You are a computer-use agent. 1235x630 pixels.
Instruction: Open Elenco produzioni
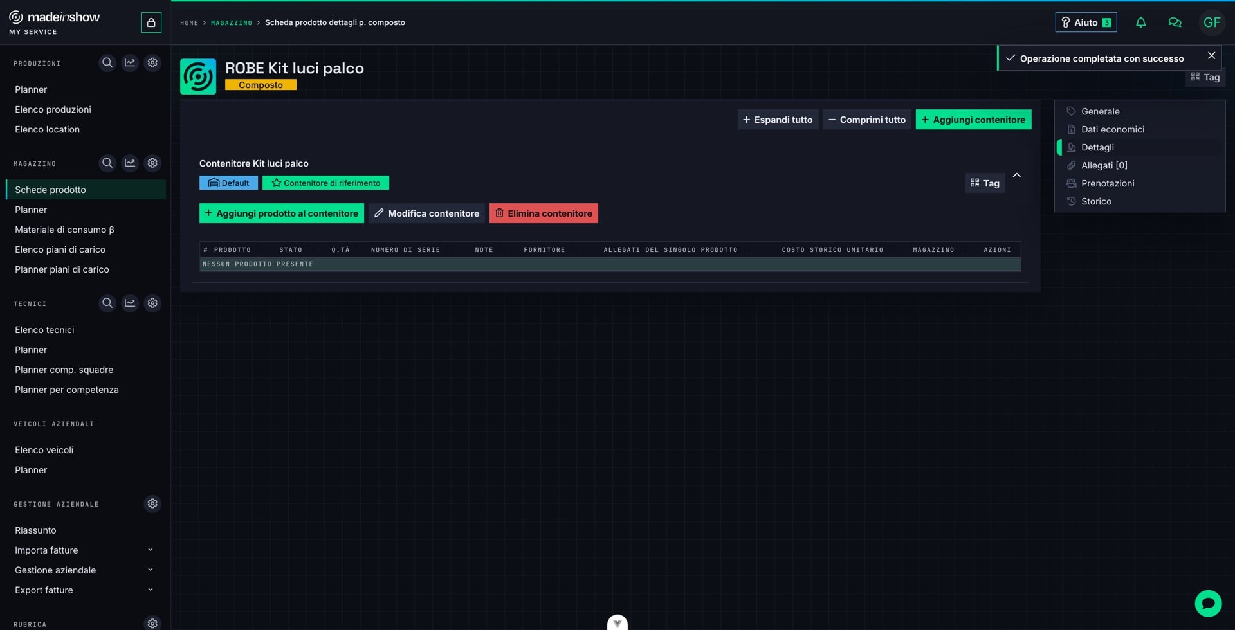(53, 109)
